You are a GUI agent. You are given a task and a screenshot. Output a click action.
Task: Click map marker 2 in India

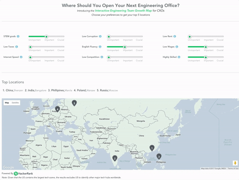(x=115, y=158)
